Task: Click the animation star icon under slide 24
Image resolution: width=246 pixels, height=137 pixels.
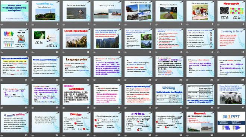Action: click(218, 80)
